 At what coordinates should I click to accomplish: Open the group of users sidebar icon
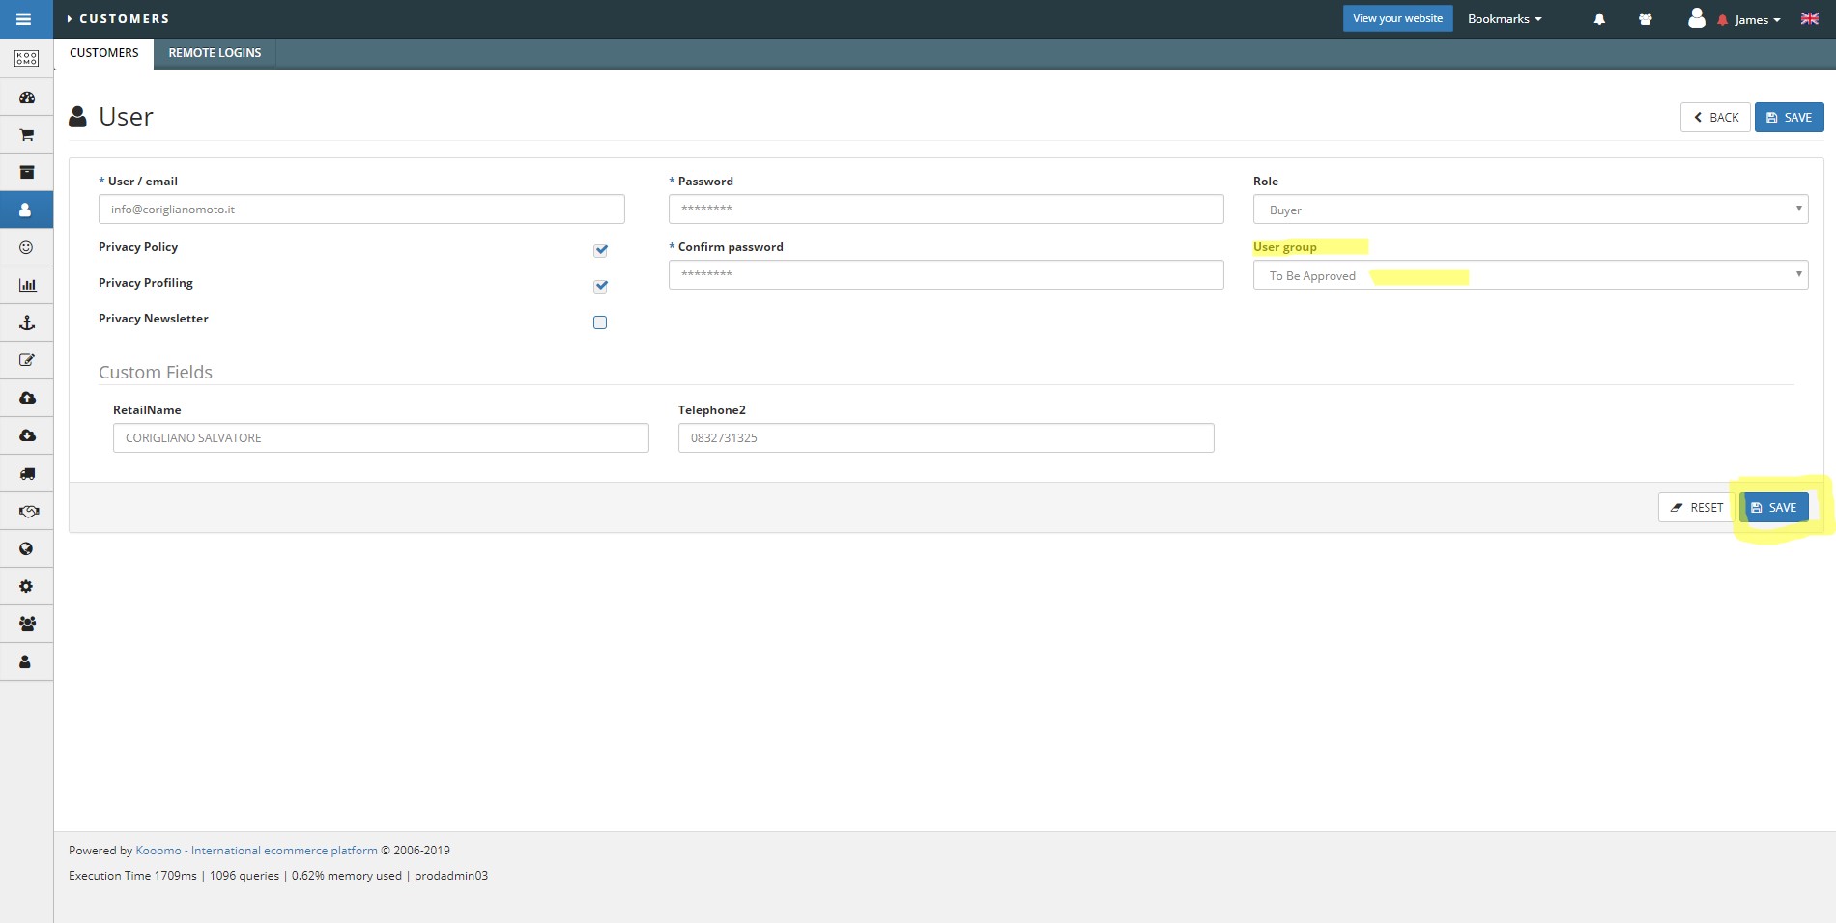point(27,624)
